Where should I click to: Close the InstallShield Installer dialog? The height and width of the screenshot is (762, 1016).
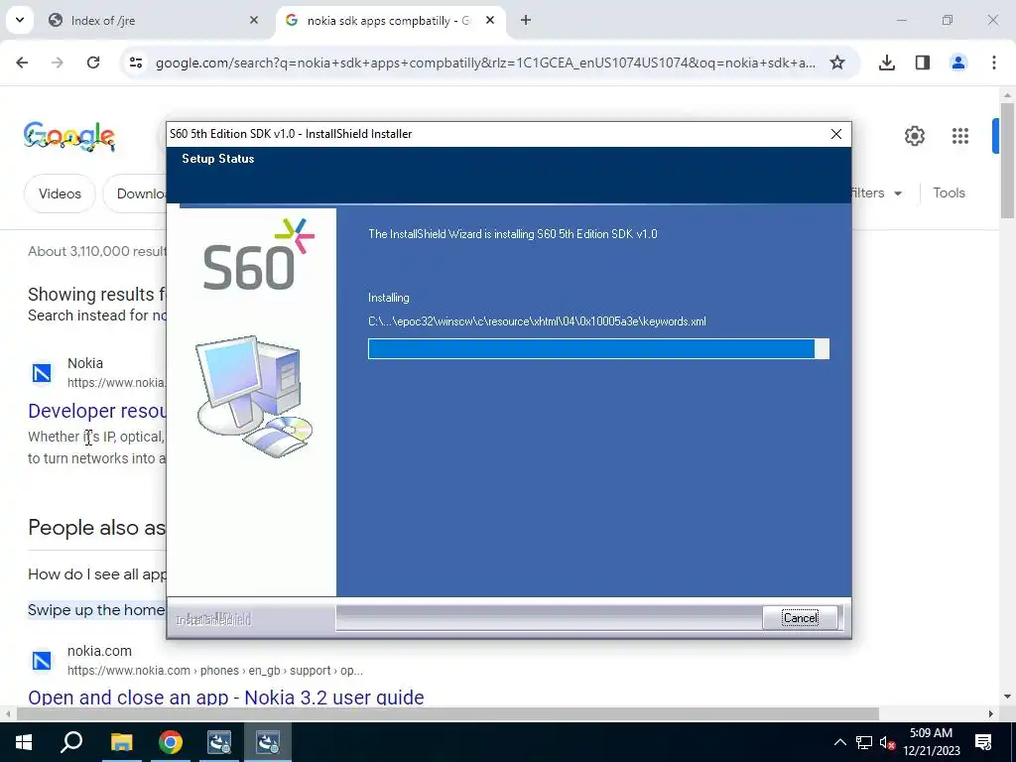tap(835, 134)
